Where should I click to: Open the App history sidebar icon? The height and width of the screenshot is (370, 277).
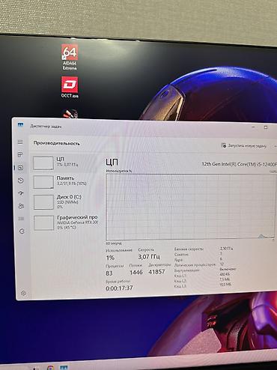point(21,181)
